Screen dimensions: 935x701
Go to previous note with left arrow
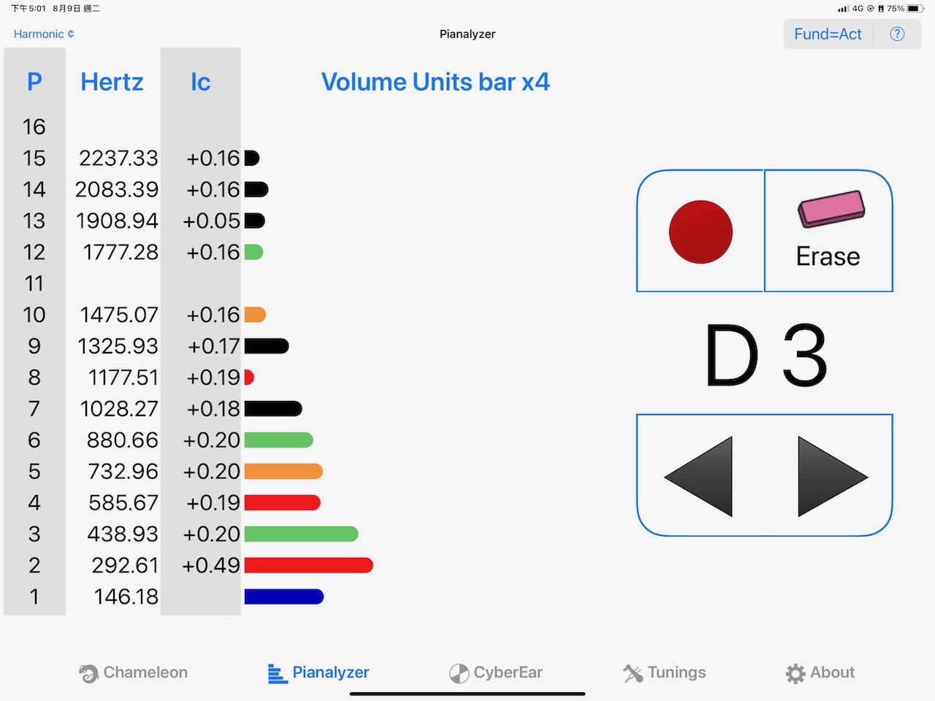pyautogui.click(x=699, y=476)
